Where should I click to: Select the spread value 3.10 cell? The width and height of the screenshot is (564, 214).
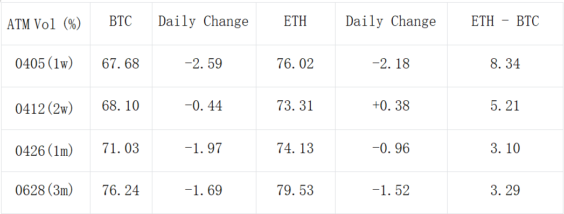coord(505,151)
